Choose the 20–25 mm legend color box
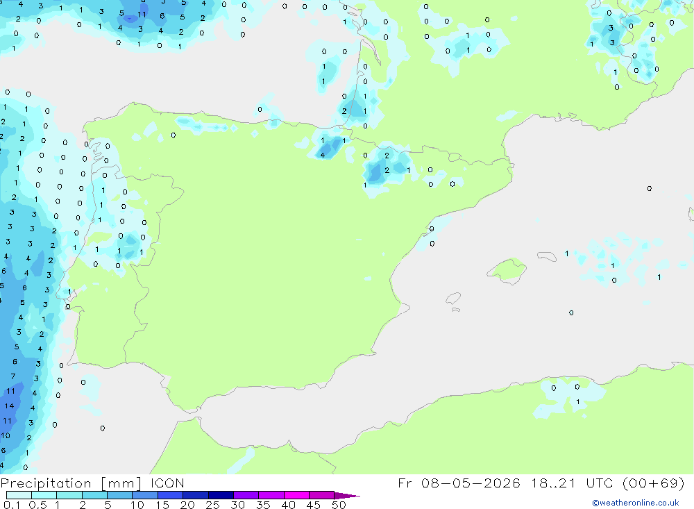This screenshot has width=694, height=509. (196, 495)
